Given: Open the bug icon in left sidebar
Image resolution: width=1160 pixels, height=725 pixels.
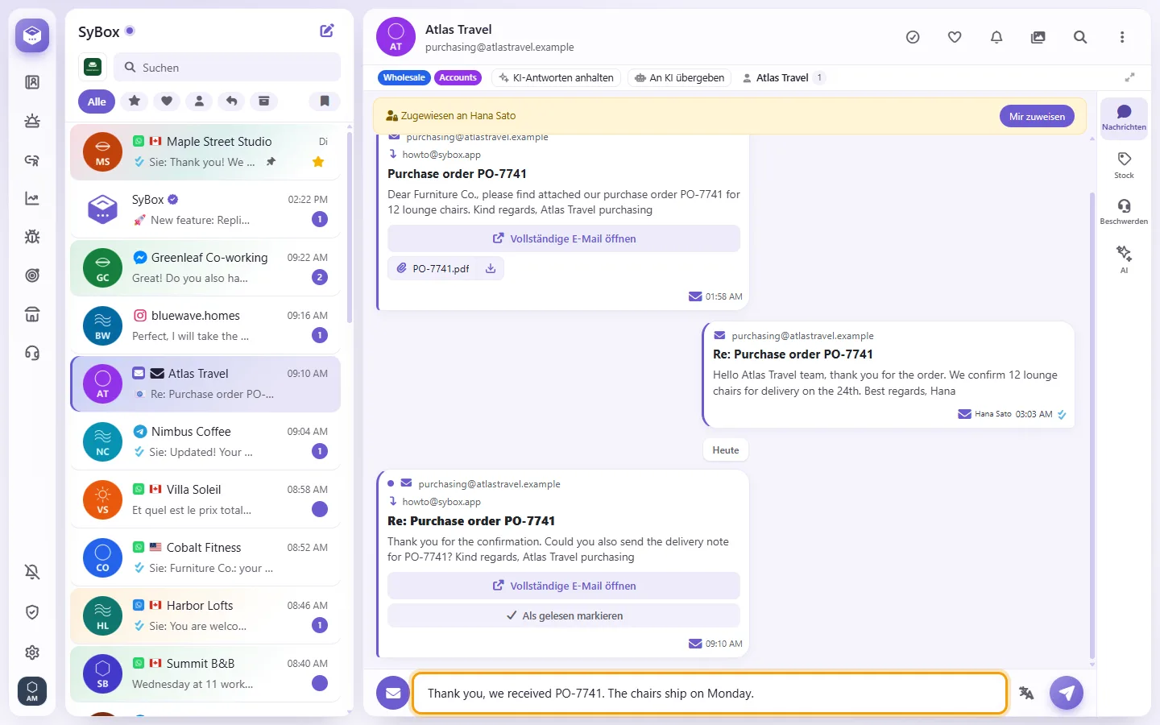Looking at the screenshot, I should coord(32,237).
